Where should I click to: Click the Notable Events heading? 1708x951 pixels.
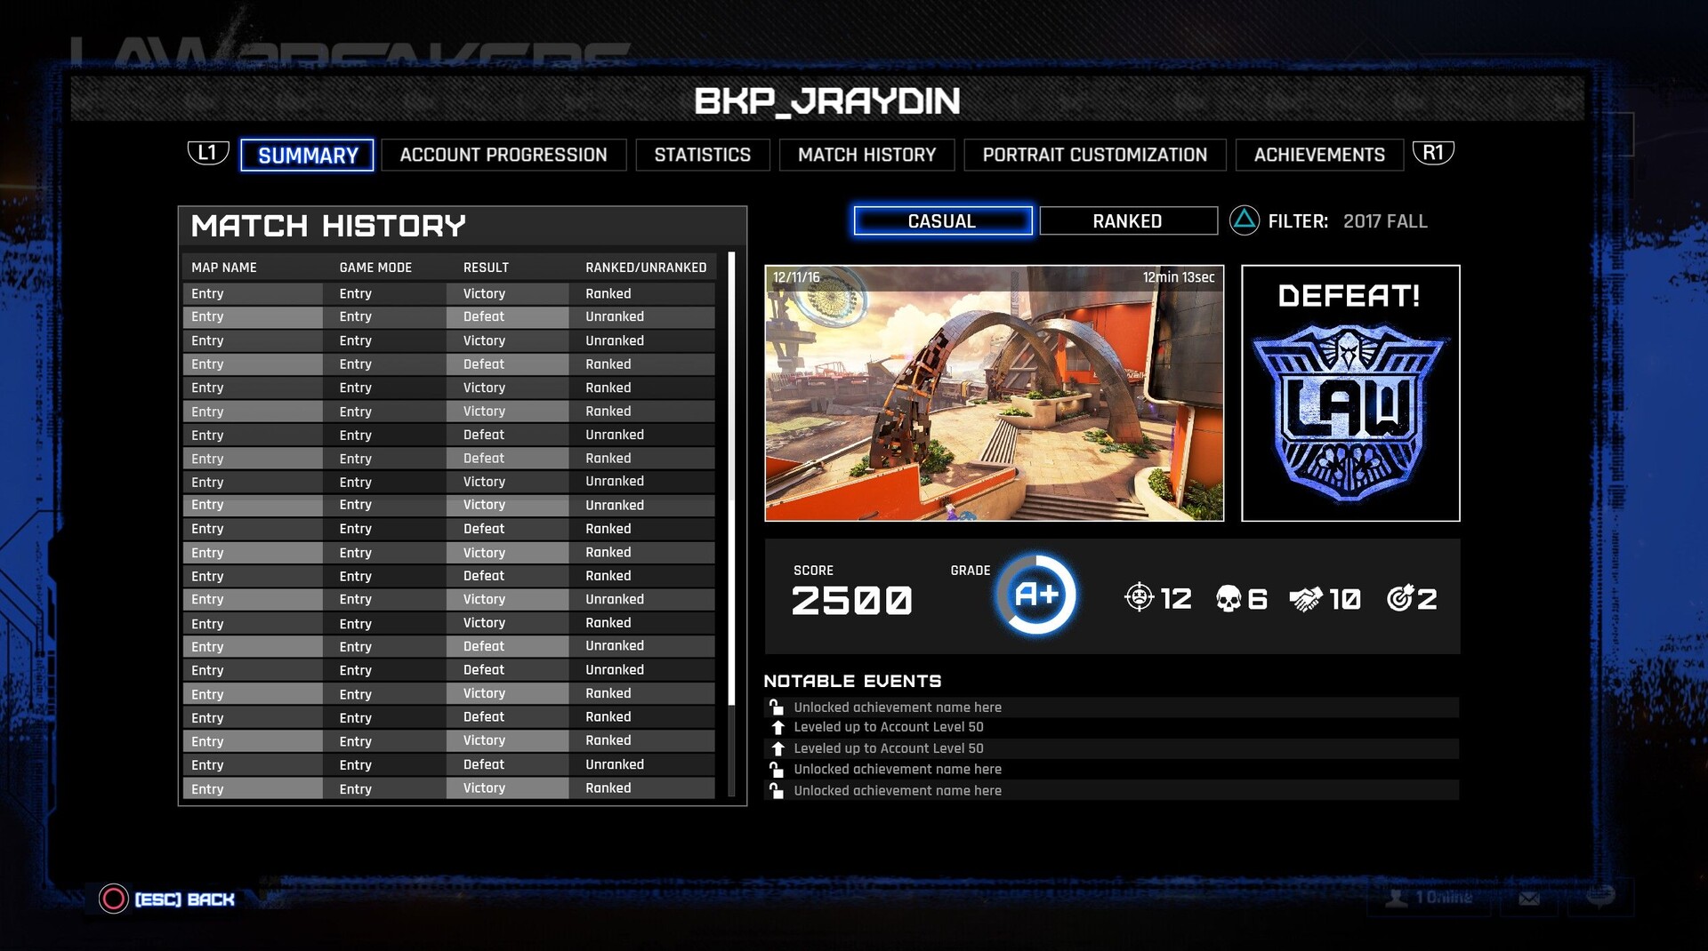click(x=852, y=681)
